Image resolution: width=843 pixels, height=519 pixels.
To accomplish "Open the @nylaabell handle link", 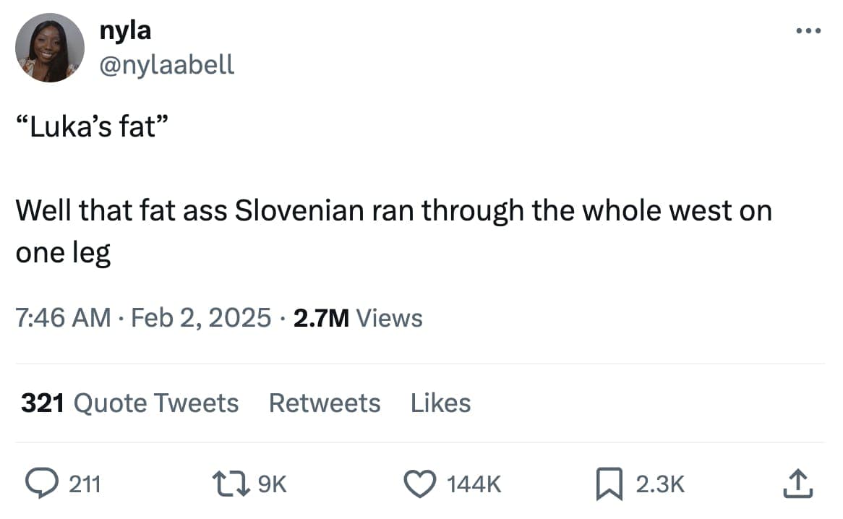I will tap(167, 64).
